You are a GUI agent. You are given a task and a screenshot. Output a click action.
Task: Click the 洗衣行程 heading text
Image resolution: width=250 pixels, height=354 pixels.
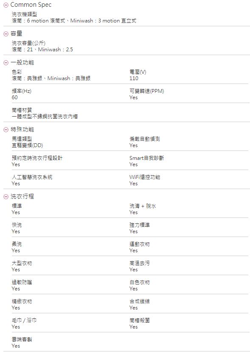pos(22,196)
